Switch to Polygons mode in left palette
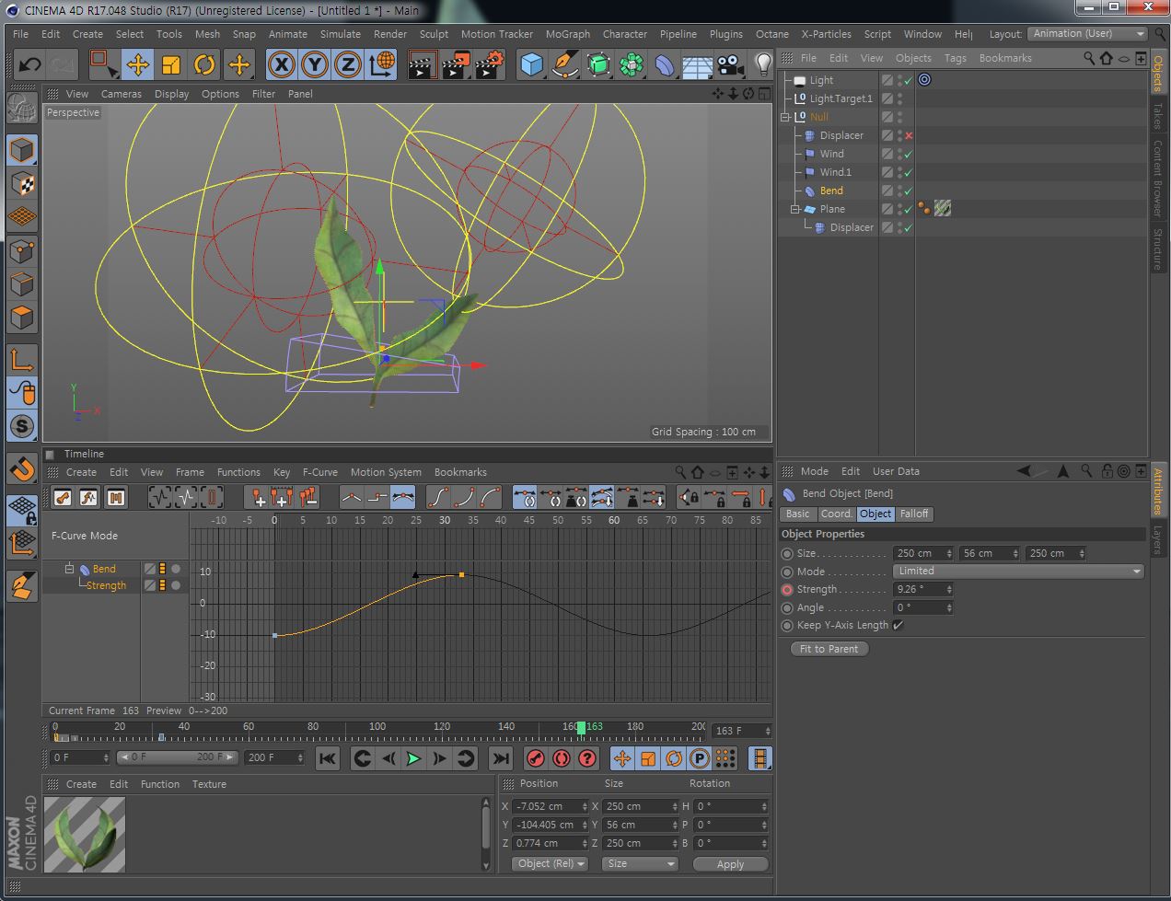The width and height of the screenshot is (1171, 901). point(22,318)
